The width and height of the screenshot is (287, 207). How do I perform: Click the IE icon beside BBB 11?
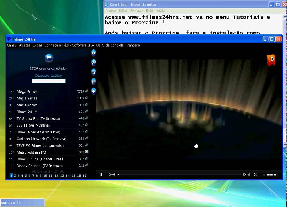tap(87, 125)
